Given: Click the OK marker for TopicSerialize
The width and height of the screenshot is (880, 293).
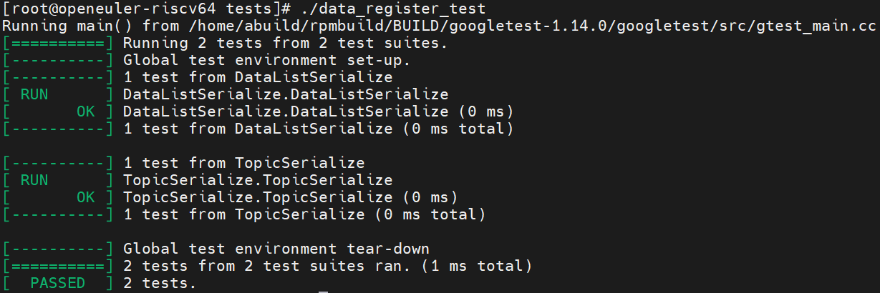Looking at the screenshot, I should (x=85, y=197).
